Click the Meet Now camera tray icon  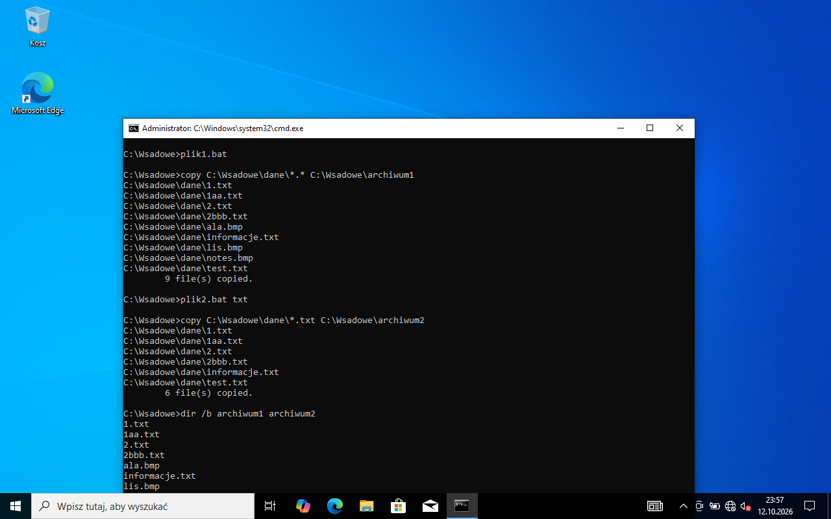(x=699, y=506)
